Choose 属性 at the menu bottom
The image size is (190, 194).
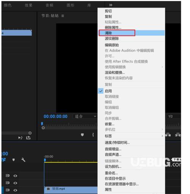(131, 189)
